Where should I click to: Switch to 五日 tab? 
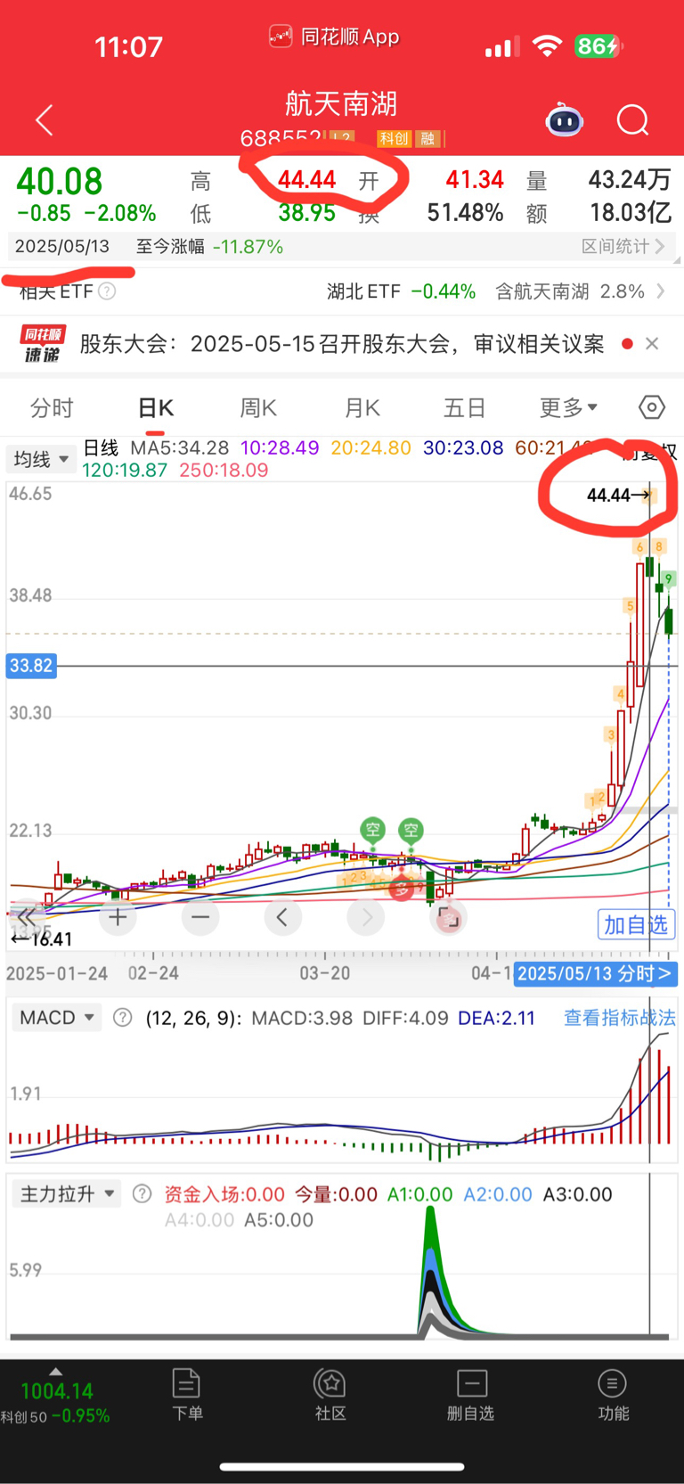[465, 407]
